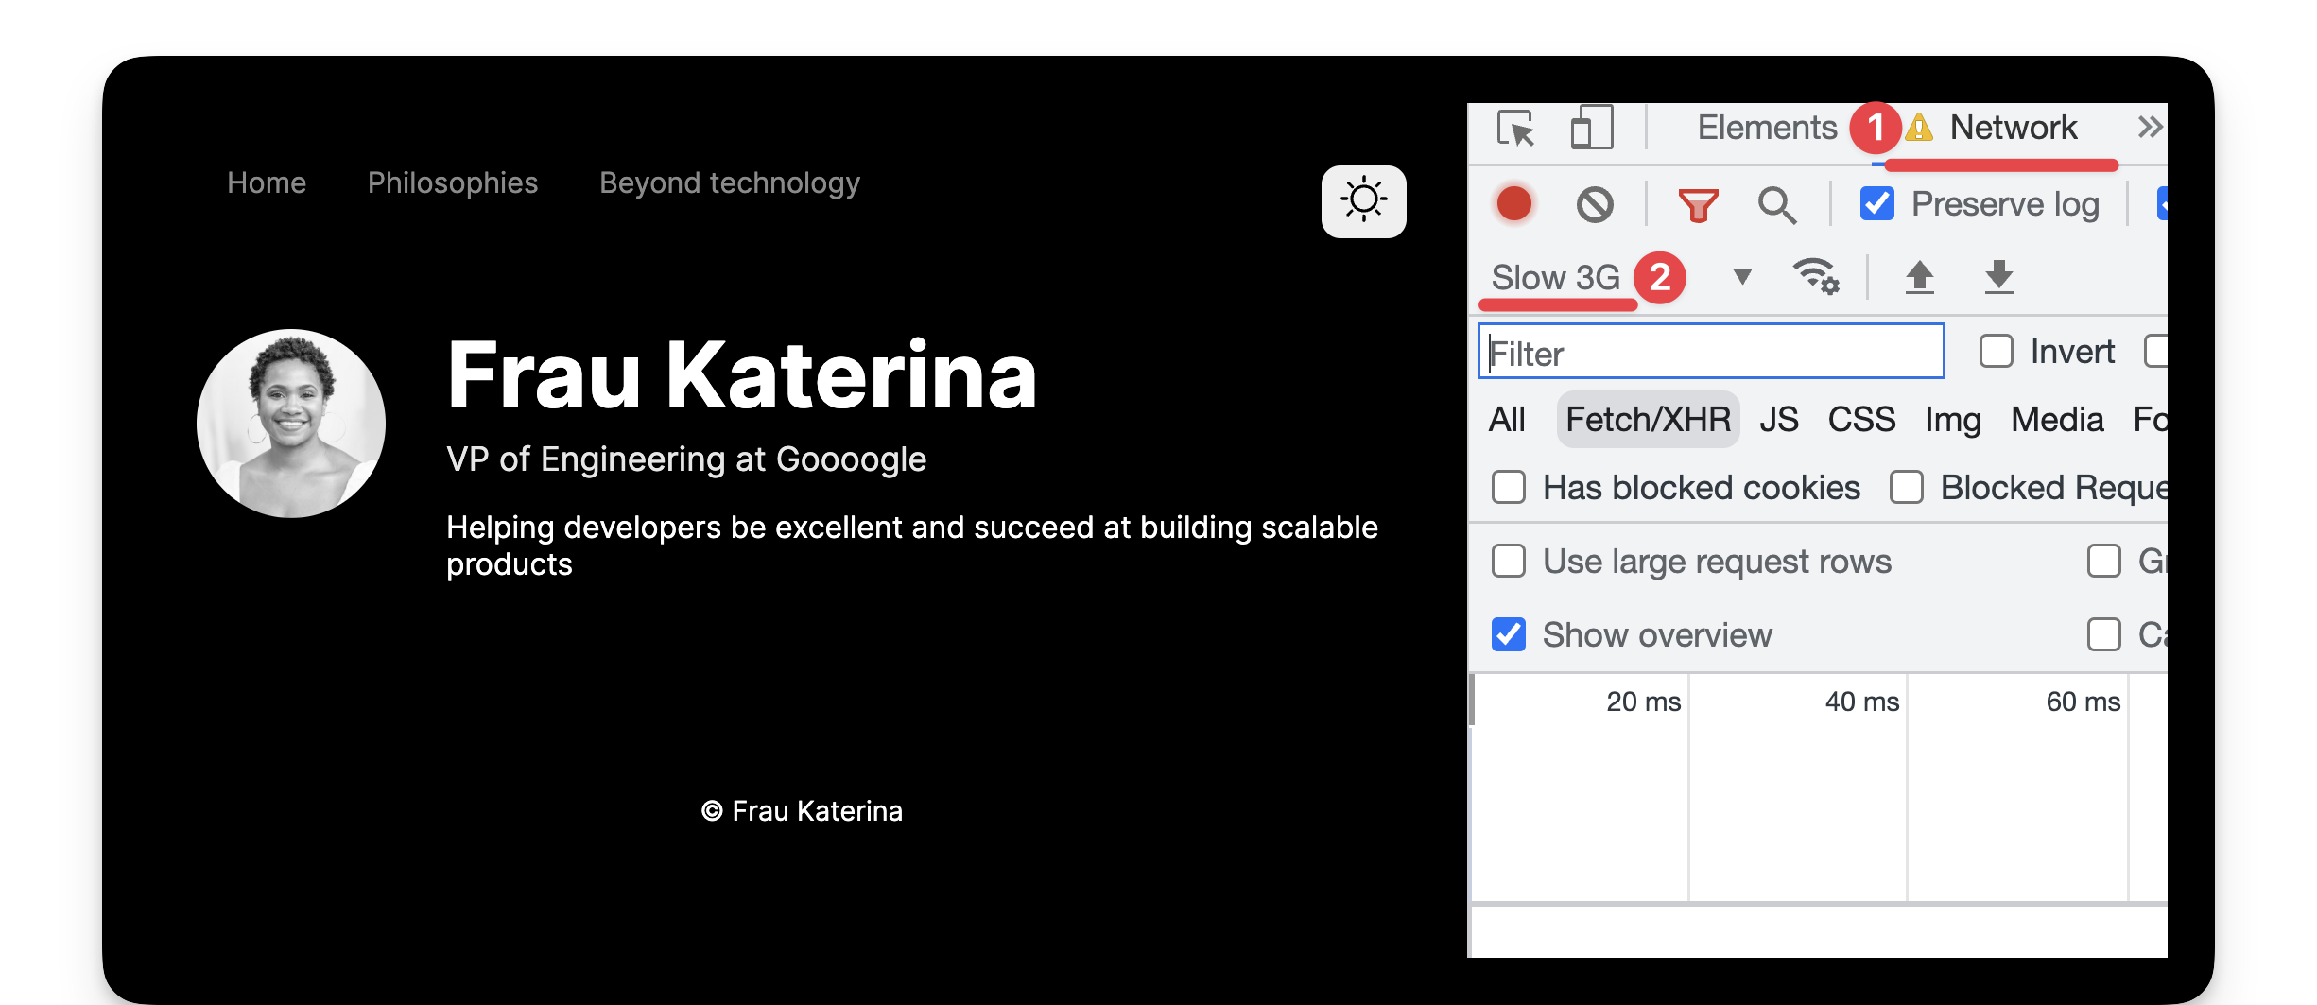Disable the Preserve log checkbox
Image resolution: width=2317 pixels, height=1005 pixels.
(x=1876, y=203)
